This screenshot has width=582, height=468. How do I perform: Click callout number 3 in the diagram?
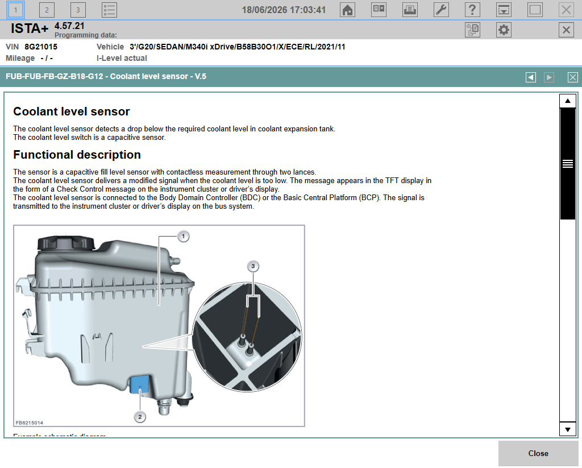pyautogui.click(x=253, y=266)
